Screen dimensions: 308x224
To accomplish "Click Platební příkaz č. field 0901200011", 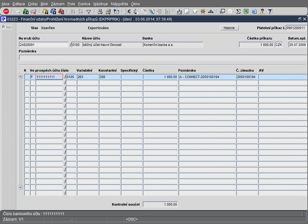I will (296, 28).
